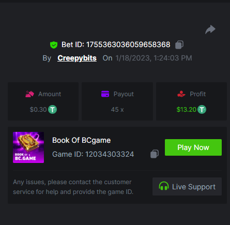Open Live Support chat

click(187, 187)
